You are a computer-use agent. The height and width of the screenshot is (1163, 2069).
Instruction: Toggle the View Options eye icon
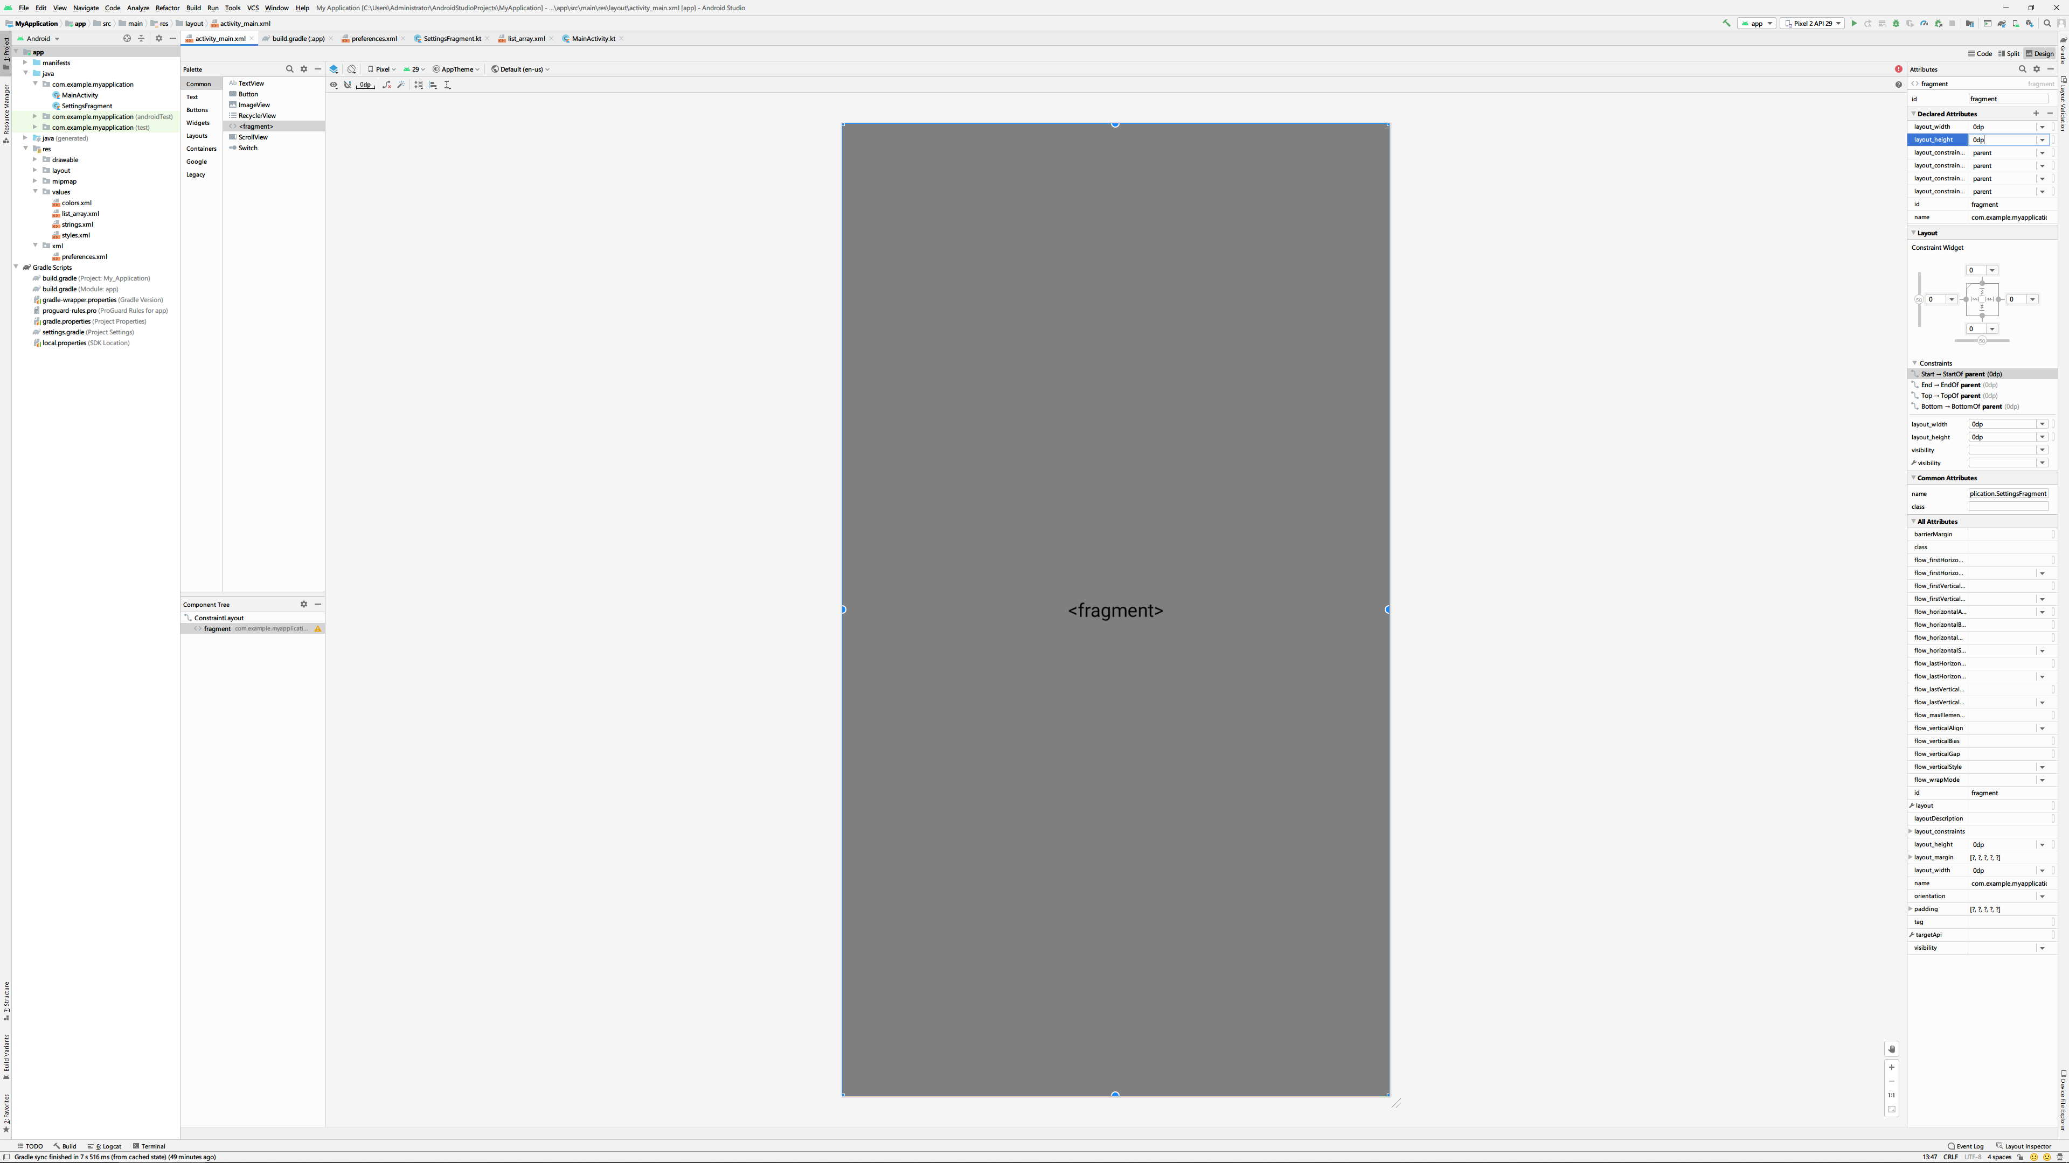click(x=334, y=85)
